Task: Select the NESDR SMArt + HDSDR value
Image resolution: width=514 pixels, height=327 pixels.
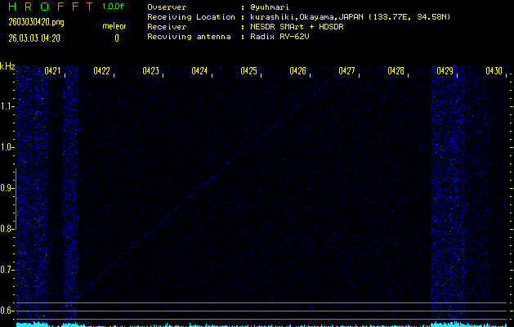Action: (x=297, y=27)
